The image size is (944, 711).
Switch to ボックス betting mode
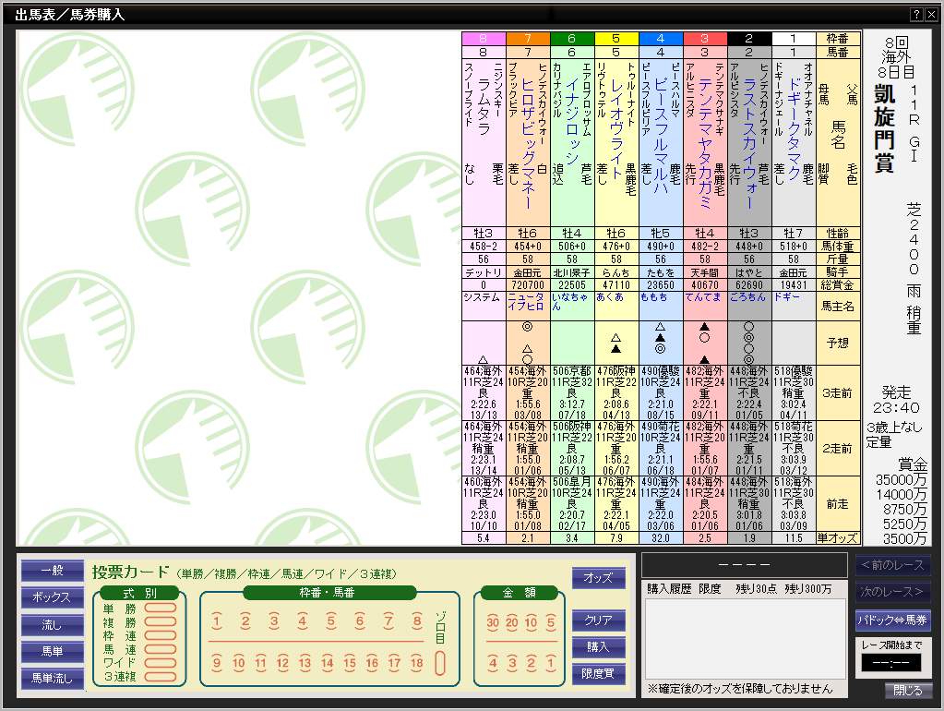tap(52, 597)
